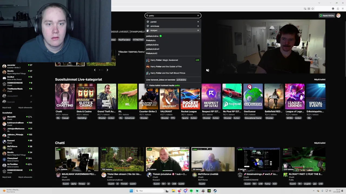Clear the search box with its X icon
This screenshot has height=194, width=346.
[198, 15]
